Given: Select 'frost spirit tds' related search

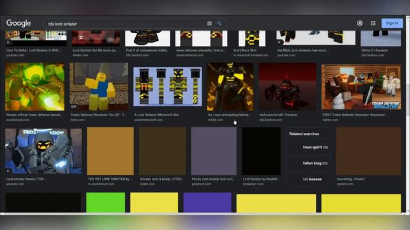Looking at the screenshot, I should [308, 148].
